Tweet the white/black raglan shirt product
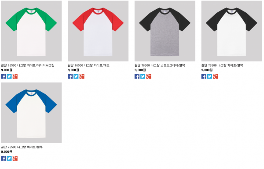Viewport: 264px width, 169px height. click(x=209, y=76)
